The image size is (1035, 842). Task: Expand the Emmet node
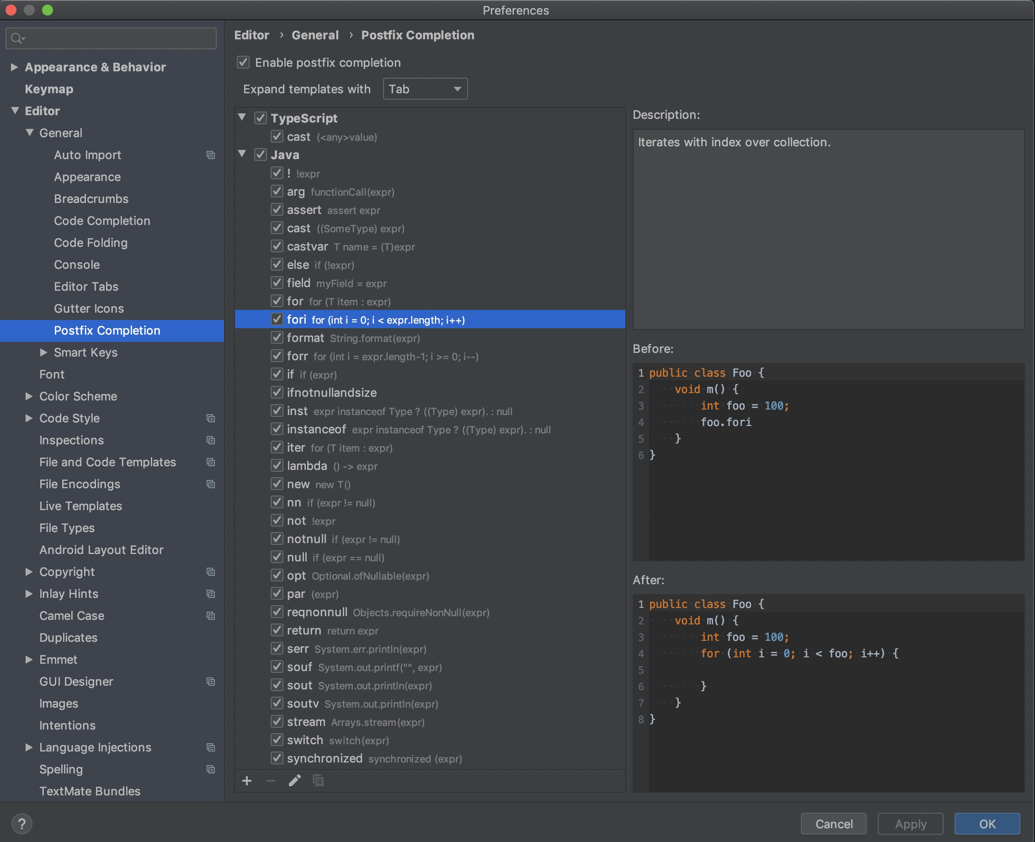[x=29, y=660]
